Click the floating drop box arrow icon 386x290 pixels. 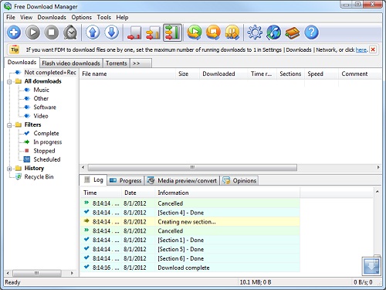(371, 266)
